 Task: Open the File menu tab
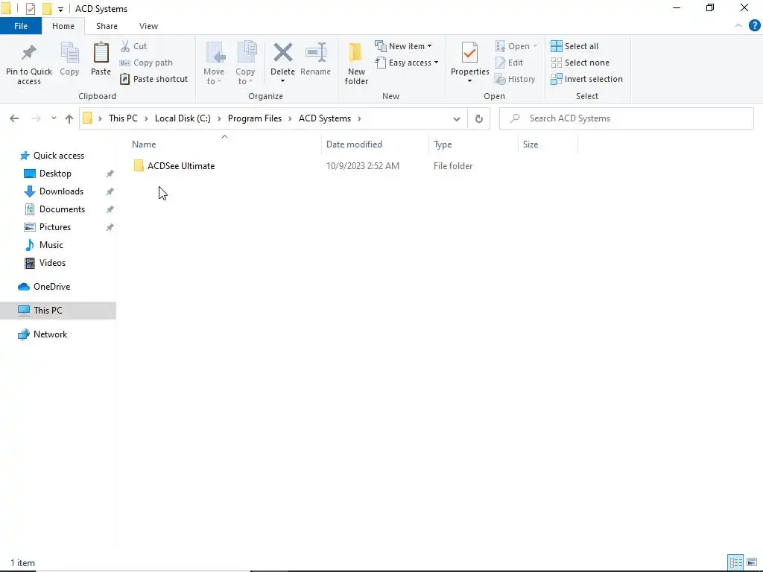pos(21,26)
